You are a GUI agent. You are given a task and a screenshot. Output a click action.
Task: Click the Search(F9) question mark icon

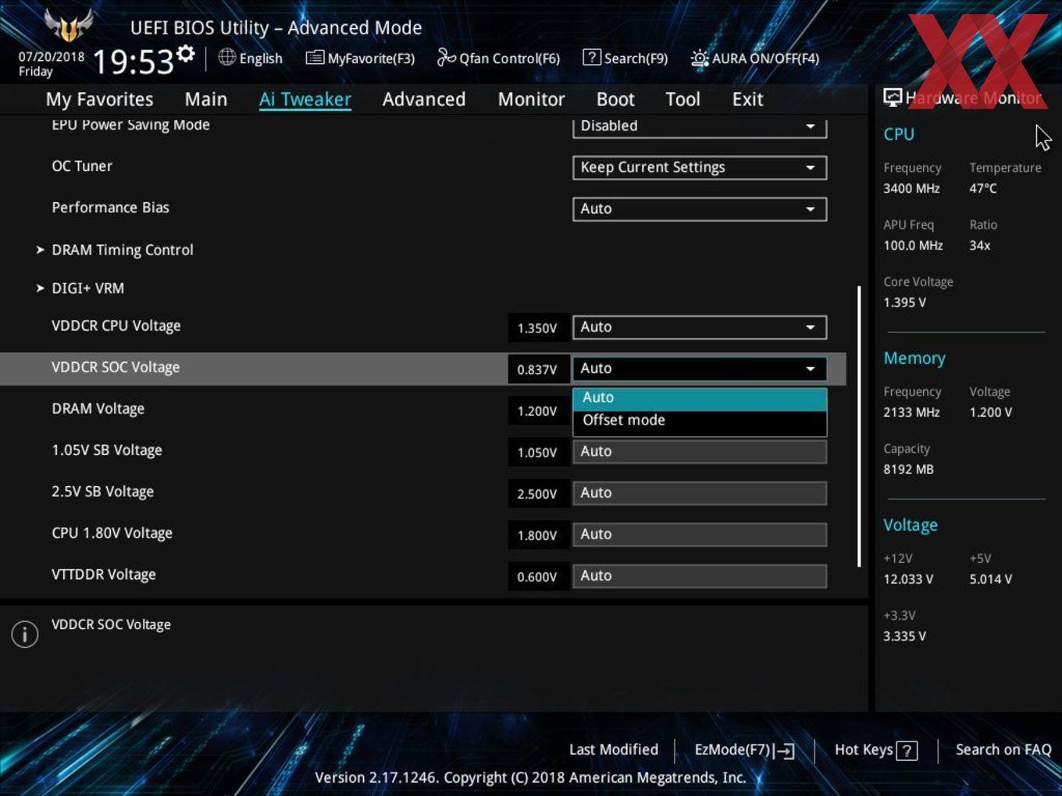[592, 57]
